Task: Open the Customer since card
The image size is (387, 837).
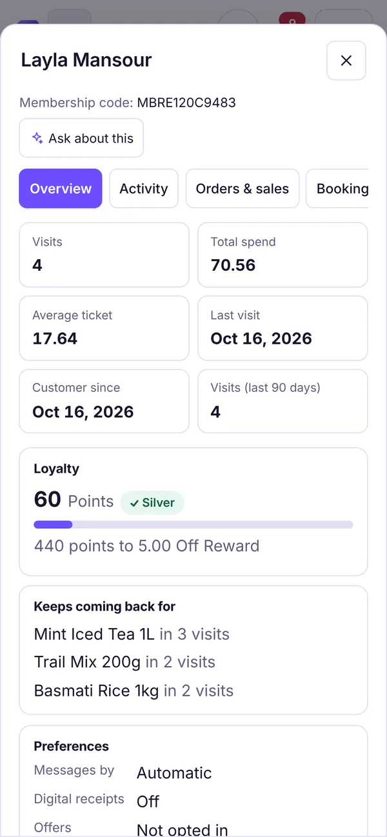Action: pyautogui.click(x=104, y=401)
